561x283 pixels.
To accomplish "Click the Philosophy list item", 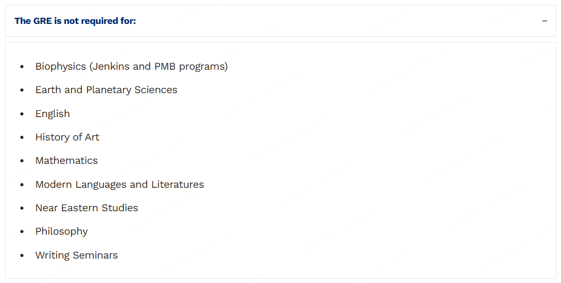I will pos(61,231).
